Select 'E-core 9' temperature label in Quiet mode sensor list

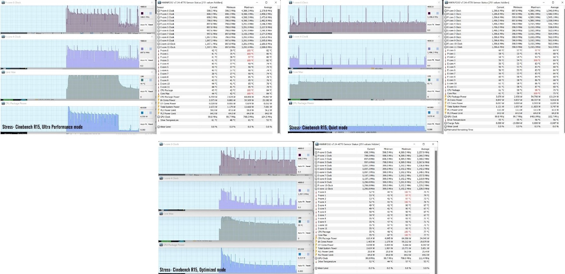pos(451,80)
